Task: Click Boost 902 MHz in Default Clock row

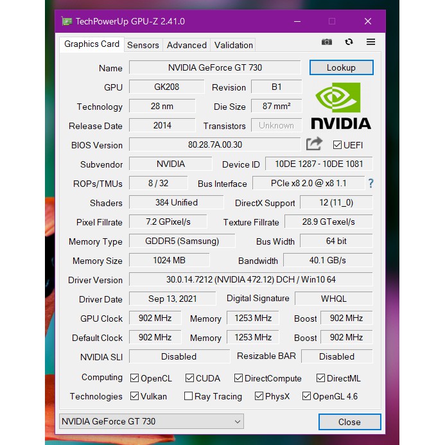Action: [x=347, y=337]
